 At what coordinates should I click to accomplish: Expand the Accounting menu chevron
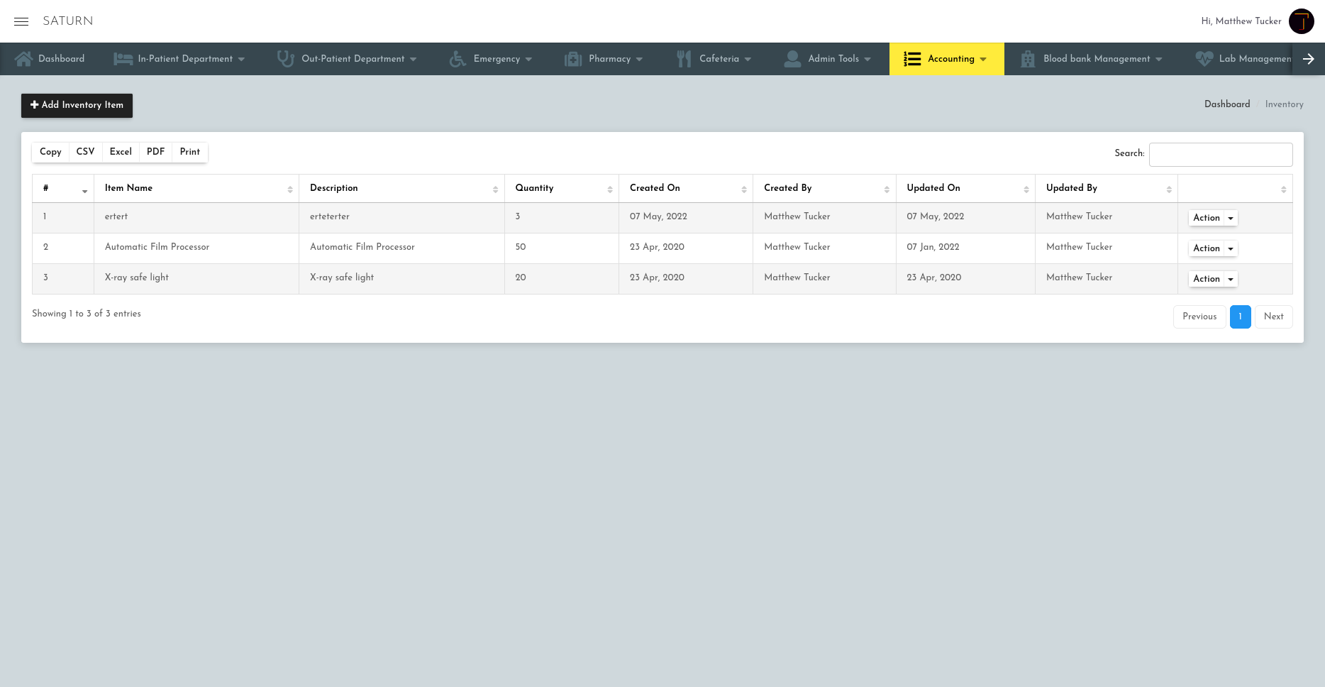coord(983,60)
